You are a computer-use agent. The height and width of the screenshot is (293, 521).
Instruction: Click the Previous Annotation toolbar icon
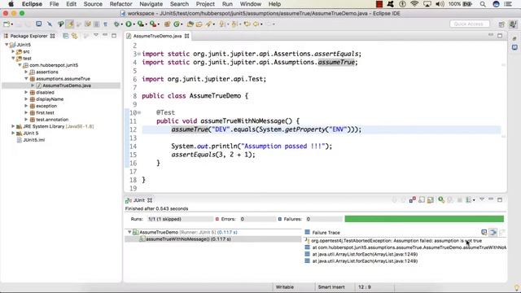(234, 24)
